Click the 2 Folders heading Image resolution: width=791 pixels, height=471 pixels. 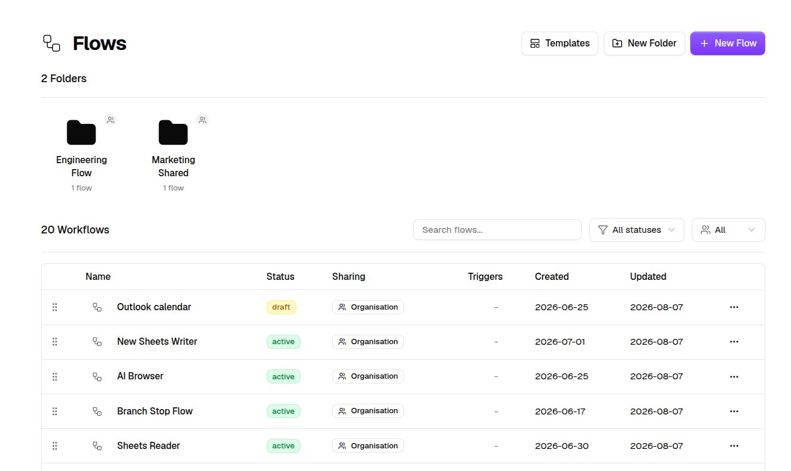(x=64, y=79)
